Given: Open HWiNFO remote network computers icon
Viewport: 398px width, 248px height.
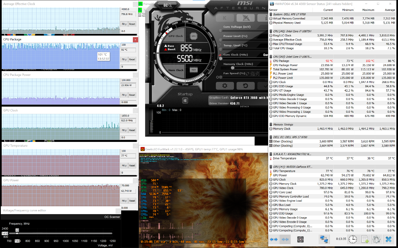Looking at the screenshot, I should click(324, 239).
